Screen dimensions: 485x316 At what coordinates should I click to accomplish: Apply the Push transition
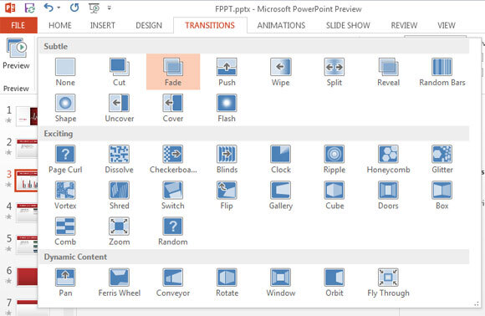(x=227, y=72)
